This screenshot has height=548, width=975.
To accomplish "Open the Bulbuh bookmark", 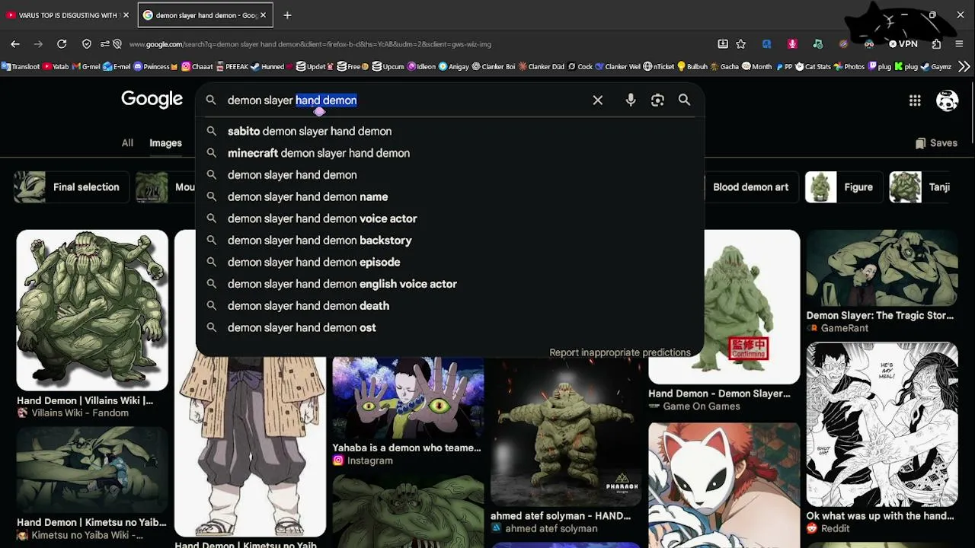I will [692, 66].
